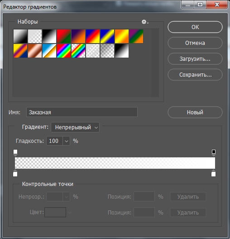The image size is (230, 239).
Task: Select the left opacity stop above the bar
Action: [x=15, y=153]
